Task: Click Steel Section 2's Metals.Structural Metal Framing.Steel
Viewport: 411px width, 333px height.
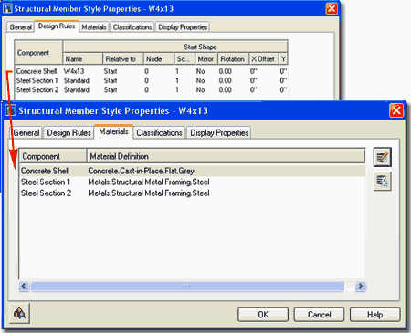Action: 149,193
